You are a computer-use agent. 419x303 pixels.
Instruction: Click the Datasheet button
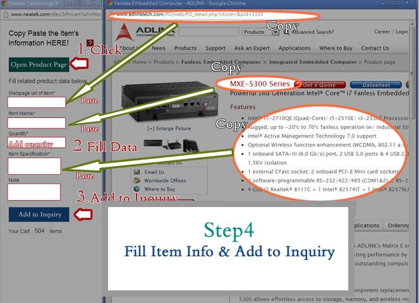pyautogui.click(x=376, y=85)
